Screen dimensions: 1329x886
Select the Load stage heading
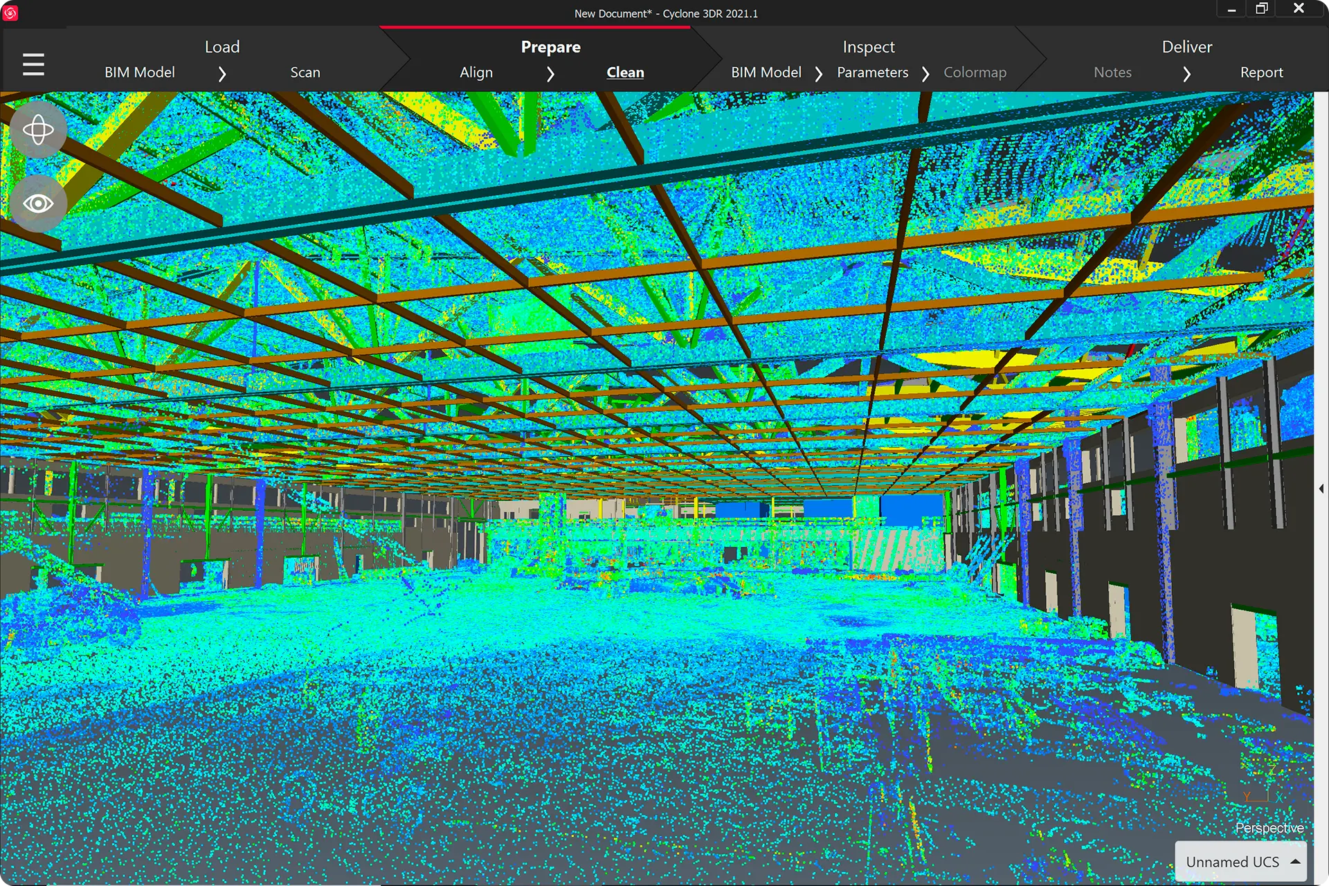[222, 46]
